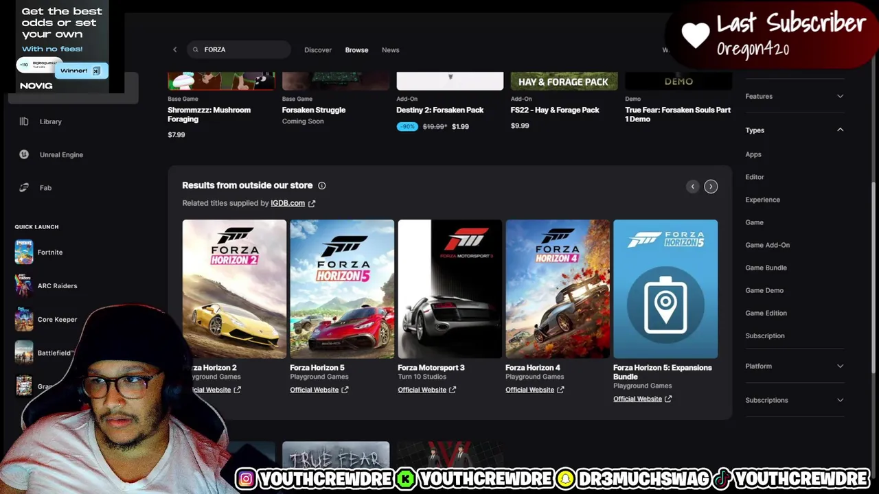Click the magnifier icon in the search field
The image size is (879, 494).
pyautogui.click(x=196, y=49)
